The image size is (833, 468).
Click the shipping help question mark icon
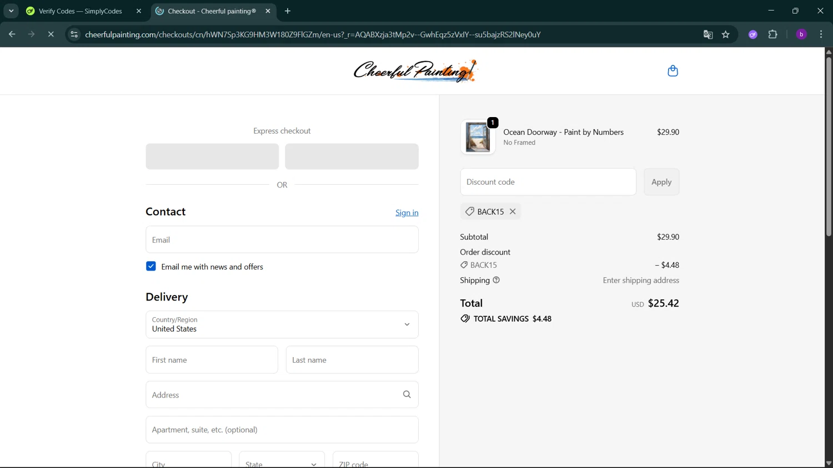(496, 280)
